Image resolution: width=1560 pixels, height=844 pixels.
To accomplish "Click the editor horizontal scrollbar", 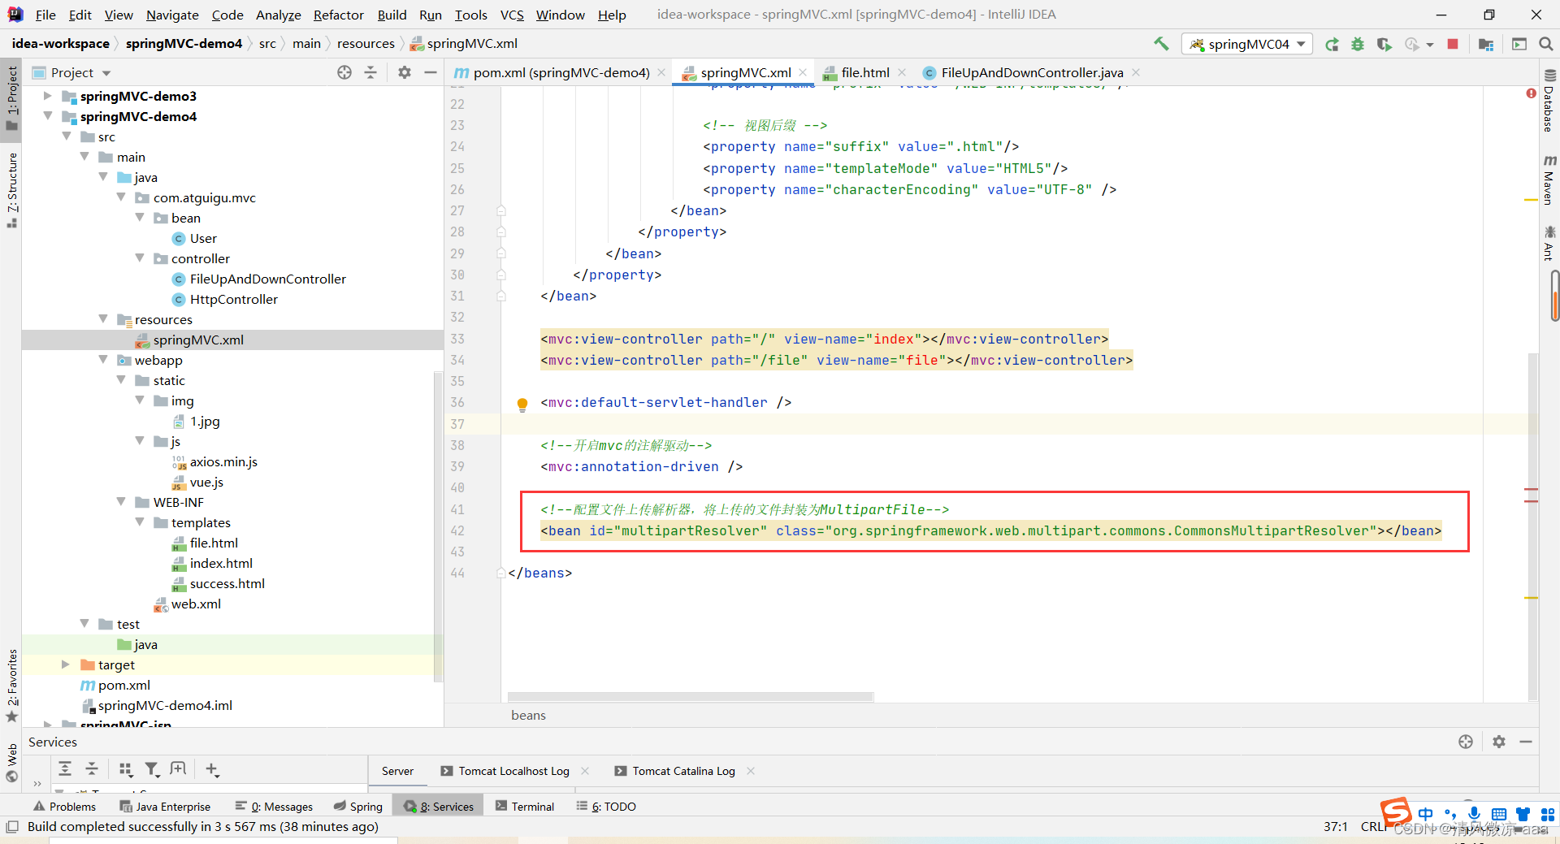I will pos(690,697).
